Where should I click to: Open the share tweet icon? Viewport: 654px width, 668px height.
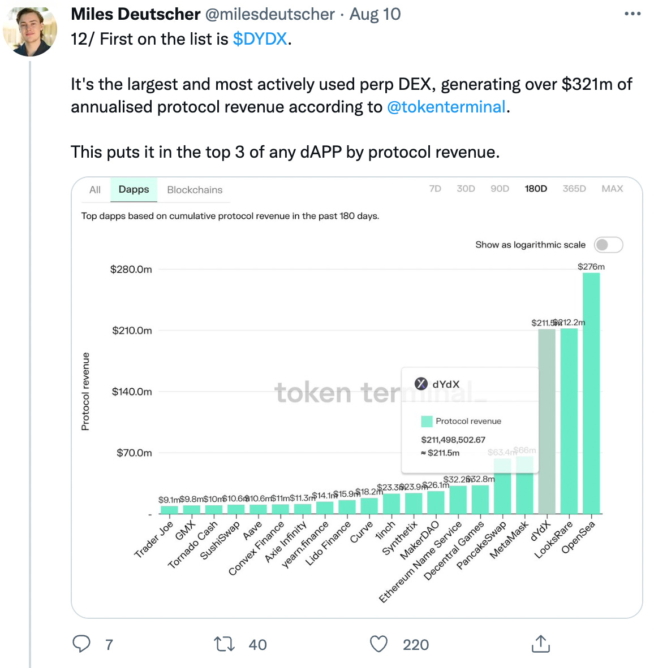coord(541,644)
